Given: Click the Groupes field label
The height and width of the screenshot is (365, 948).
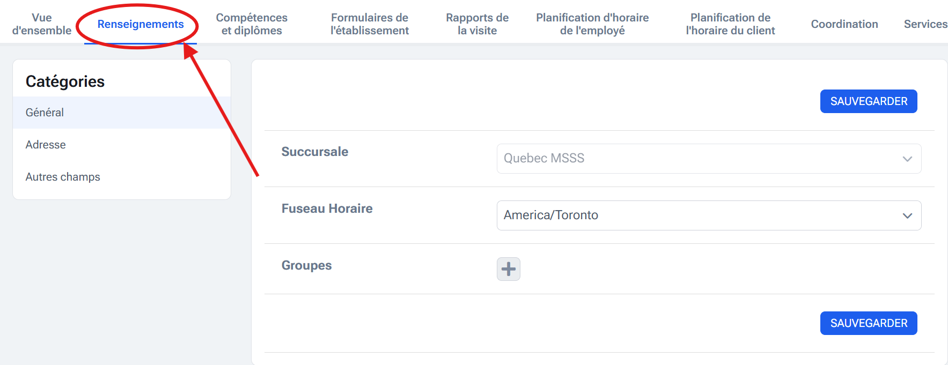Looking at the screenshot, I should (x=306, y=265).
